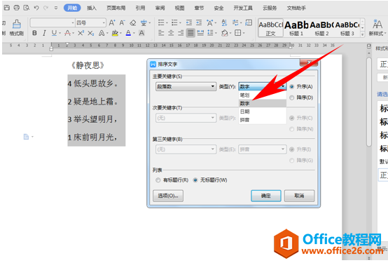Confirm sorting with the OK button
Image resolution: width=388 pixels, height=263 pixels.
coord(266,196)
